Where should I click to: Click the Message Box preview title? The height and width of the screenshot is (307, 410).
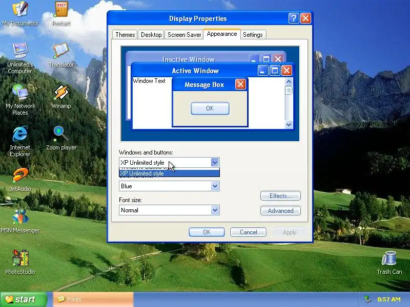(x=204, y=84)
